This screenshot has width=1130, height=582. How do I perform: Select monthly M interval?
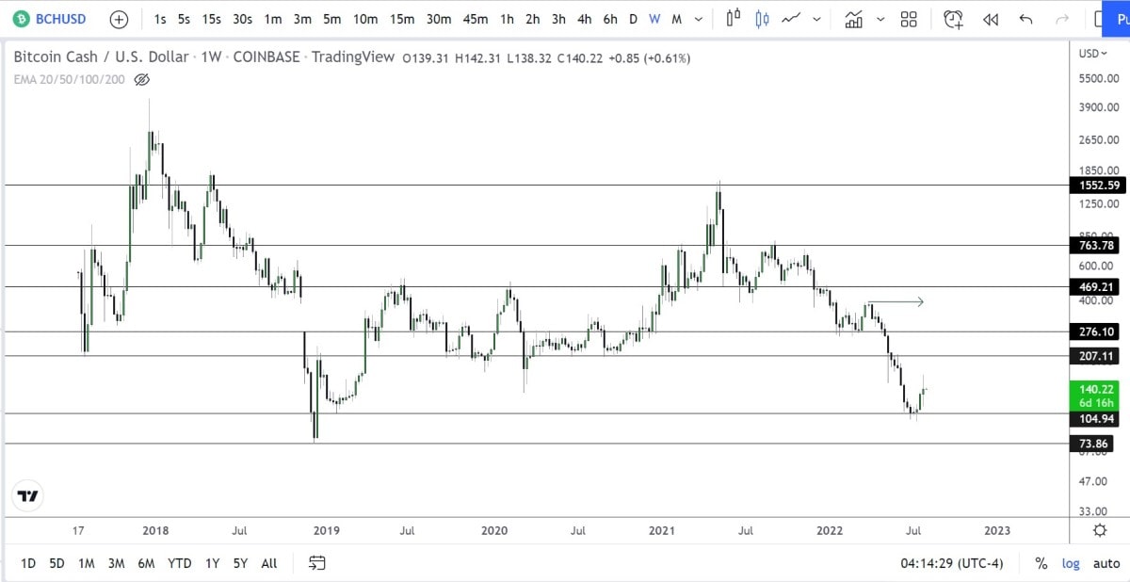click(x=676, y=19)
